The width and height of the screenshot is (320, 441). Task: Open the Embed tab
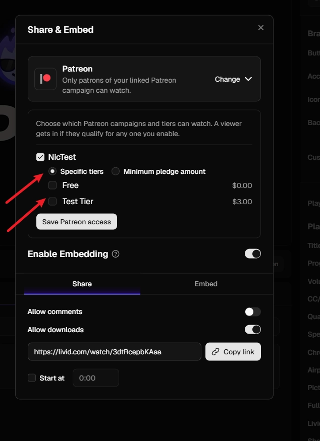click(x=206, y=284)
